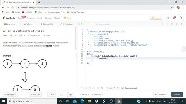
Task: Open the C++ language dropdown
Action: point(86,24)
